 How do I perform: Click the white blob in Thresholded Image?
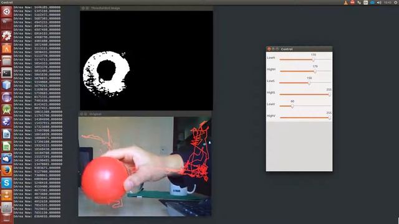(x=107, y=74)
